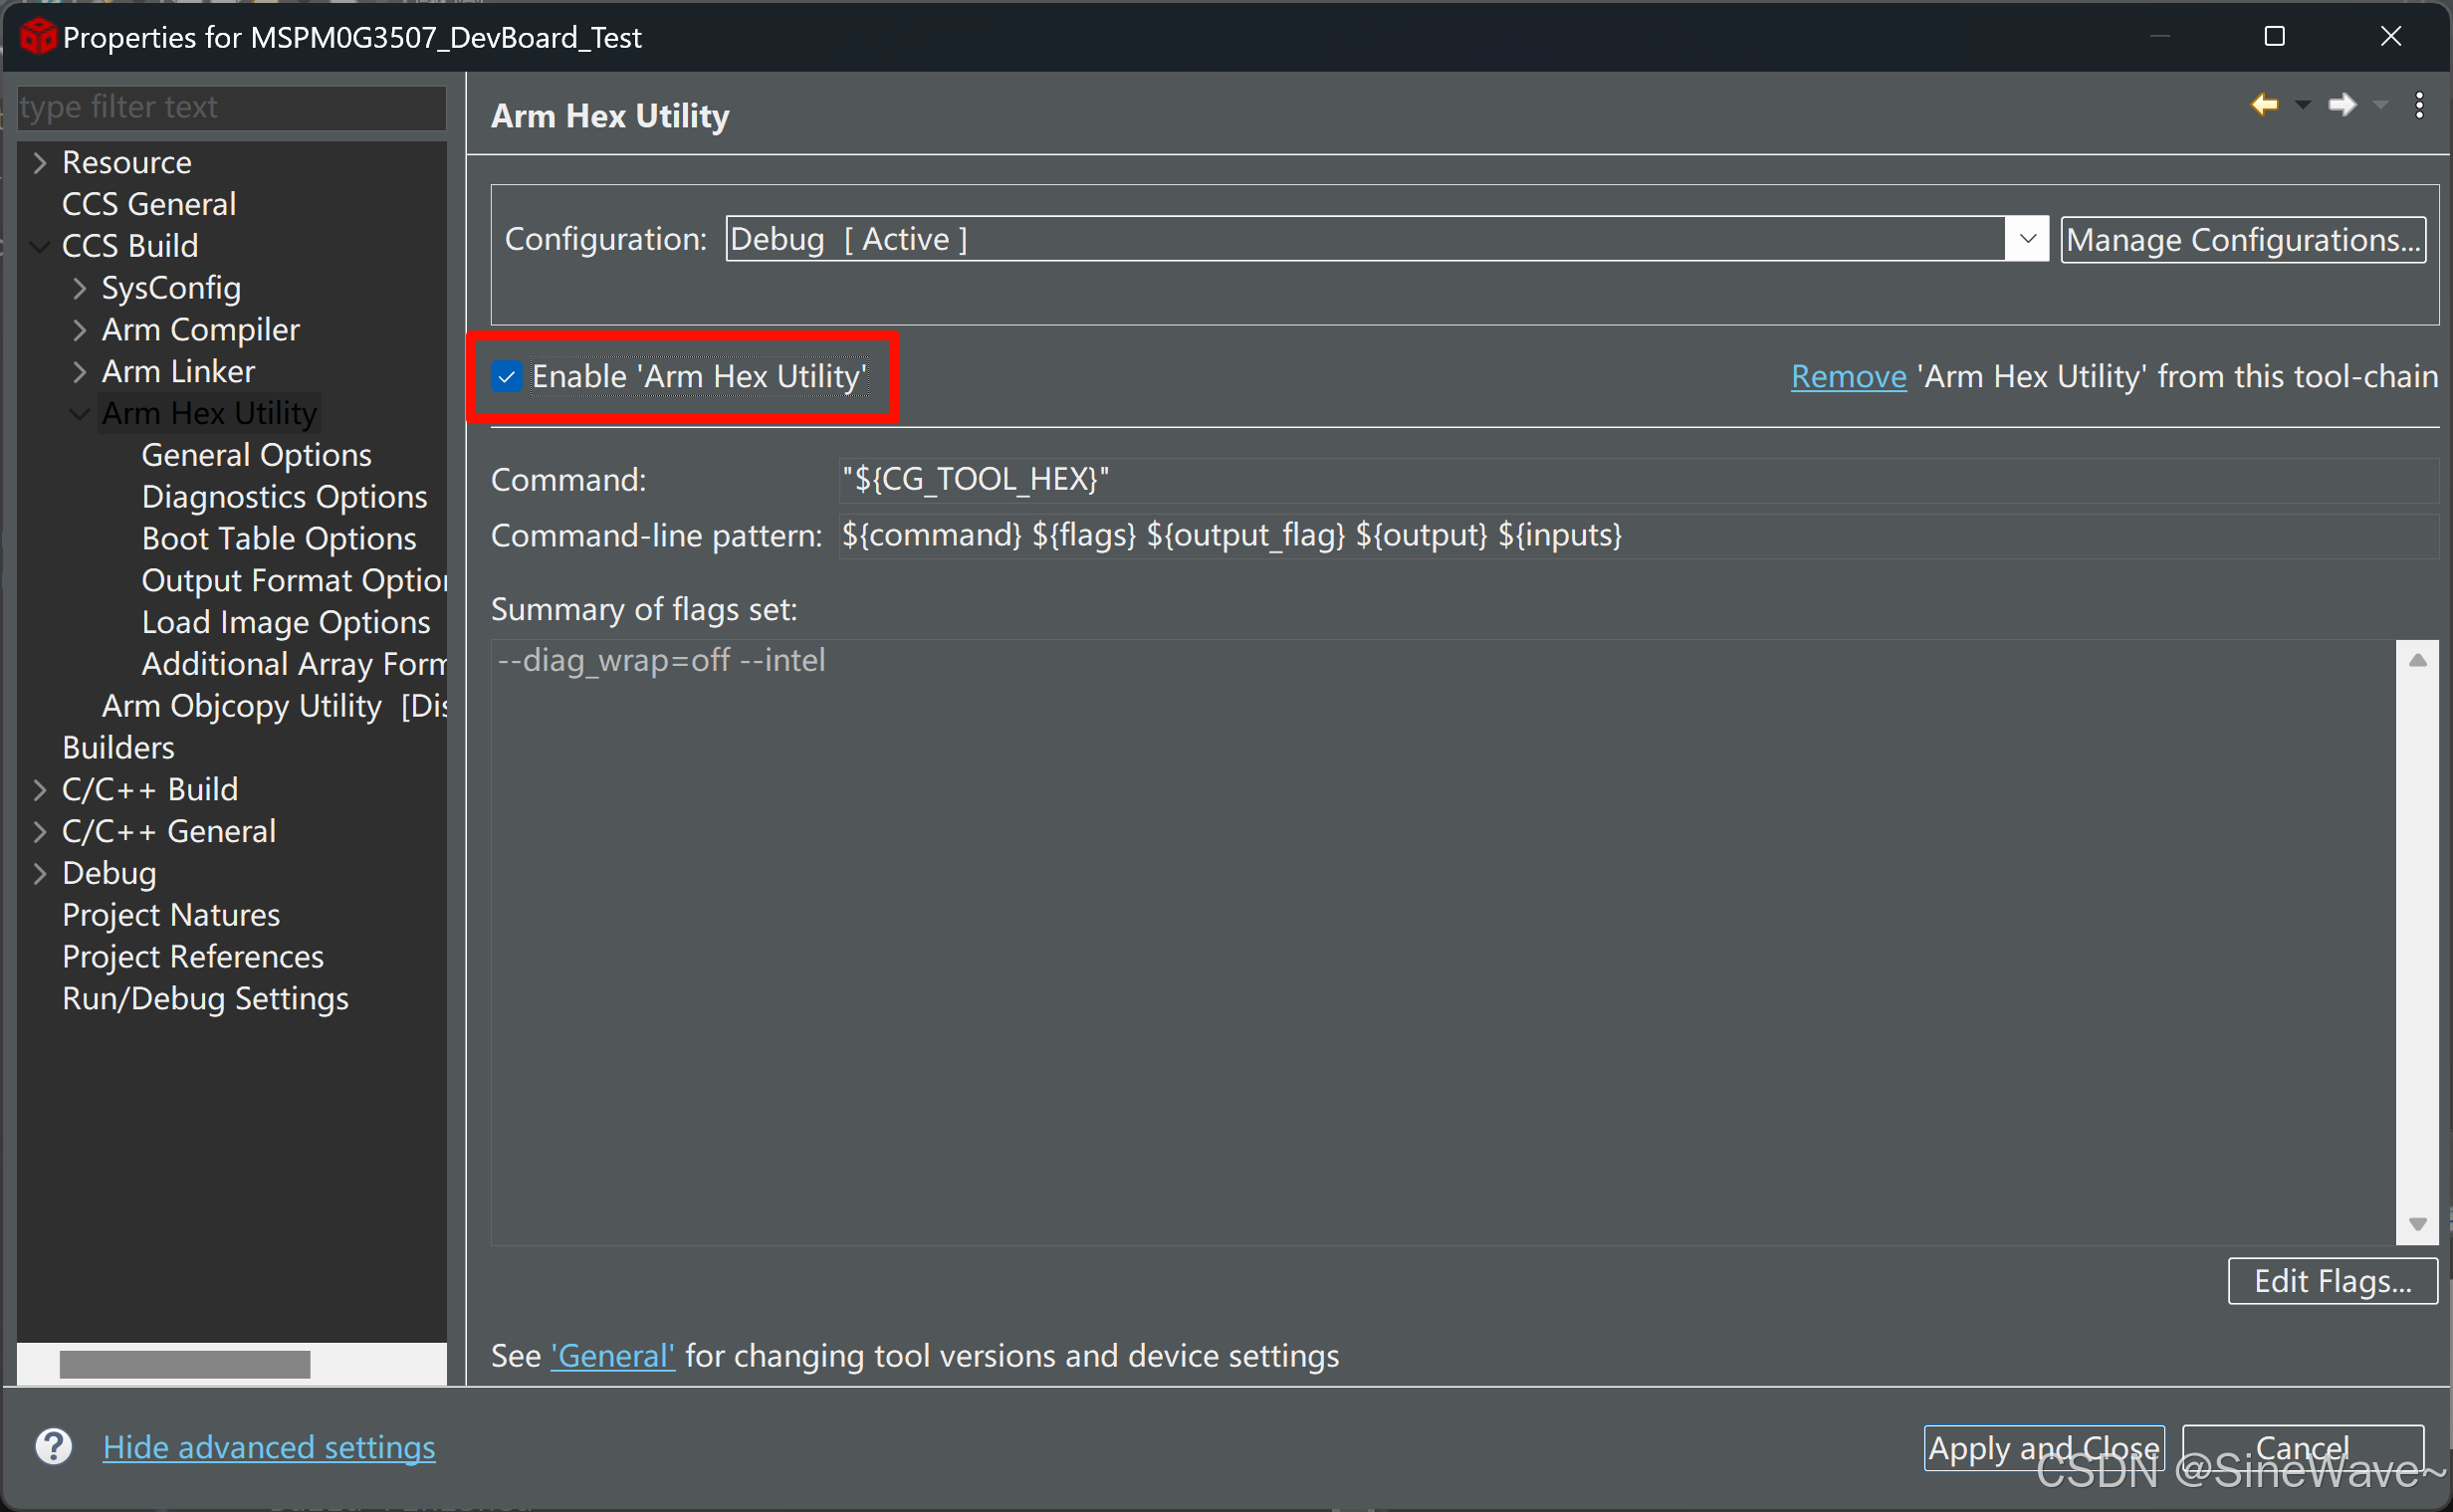Click the help question mark icon

click(53, 1446)
